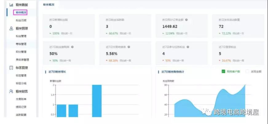Uncheck the green 购物客户数 checkbox
Image resolution: width=268 pixels, height=124 pixels.
click(x=223, y=71)
